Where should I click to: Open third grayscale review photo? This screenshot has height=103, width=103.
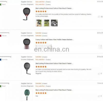(54, 23)
